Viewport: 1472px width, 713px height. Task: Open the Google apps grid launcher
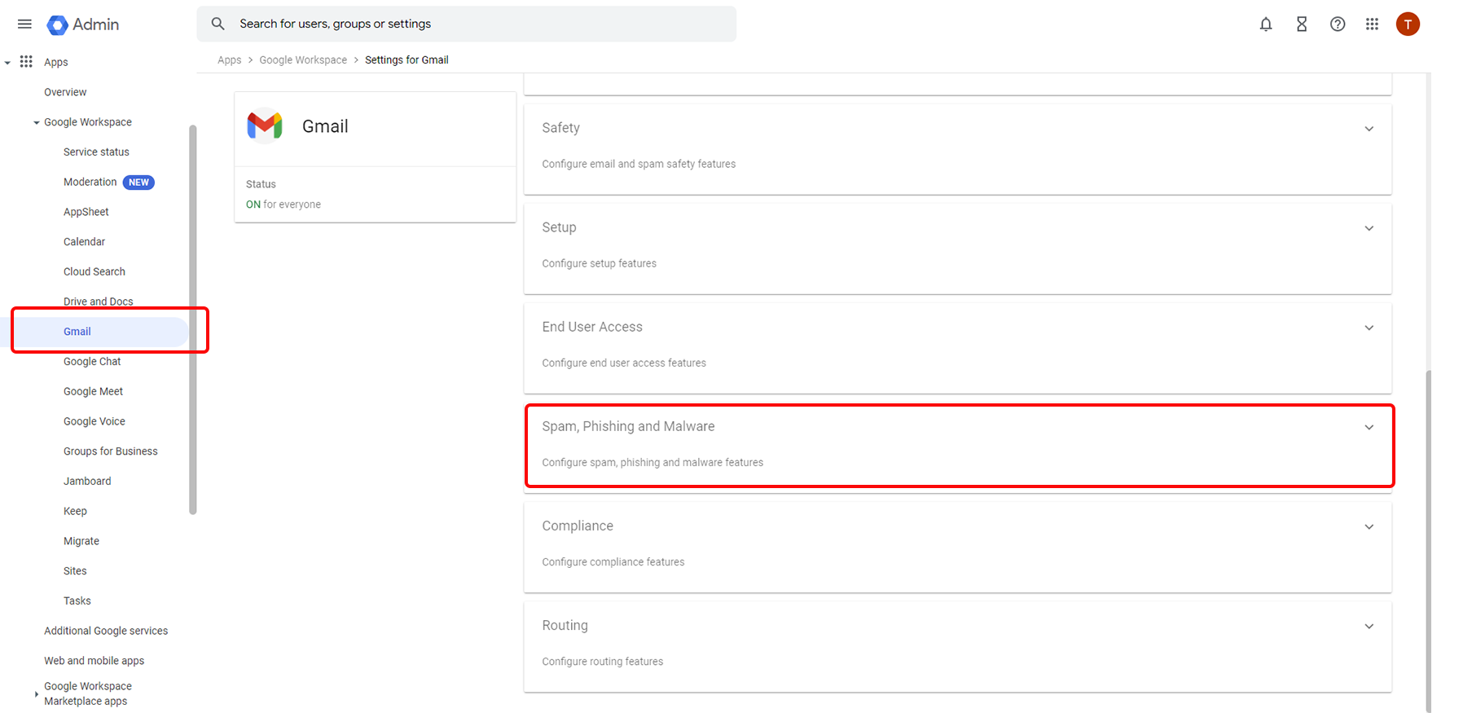pos(1372,24)
